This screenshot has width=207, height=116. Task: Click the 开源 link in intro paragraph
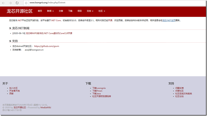point(110,21)
